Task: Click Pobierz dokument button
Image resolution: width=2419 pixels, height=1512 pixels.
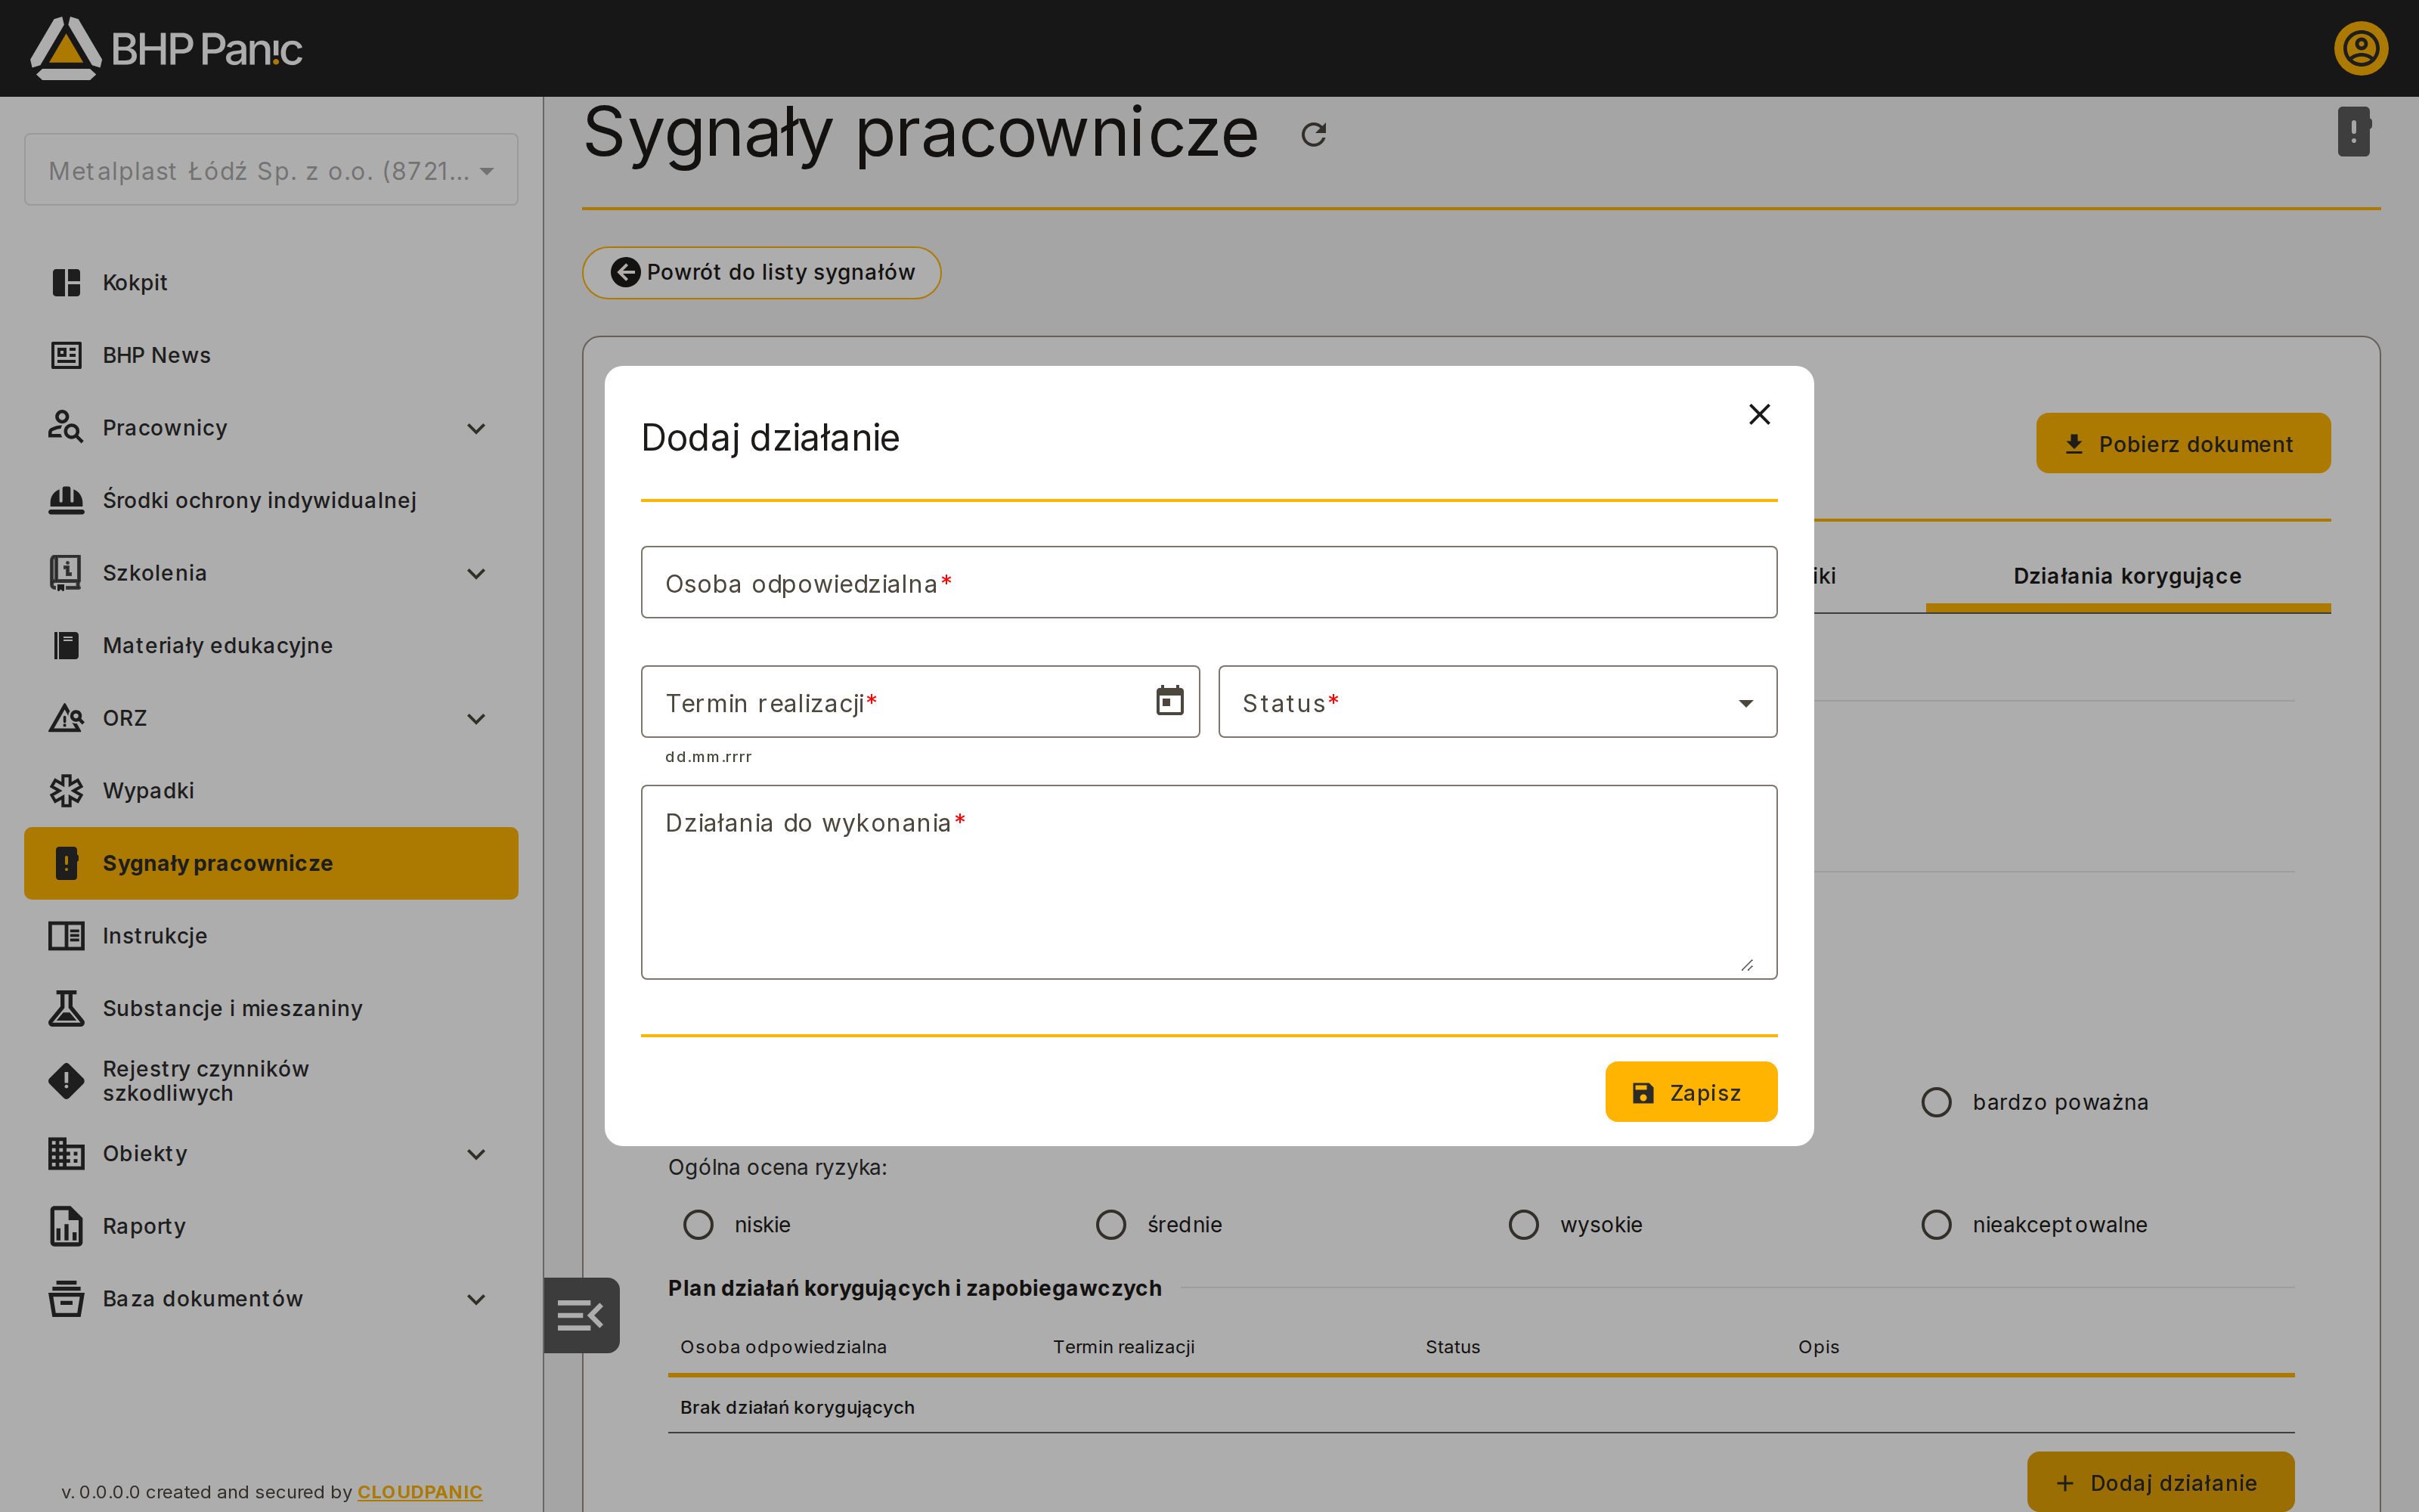Action: (x=2183, y=443)
